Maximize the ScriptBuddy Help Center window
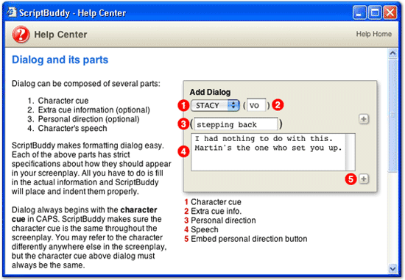 375,12
